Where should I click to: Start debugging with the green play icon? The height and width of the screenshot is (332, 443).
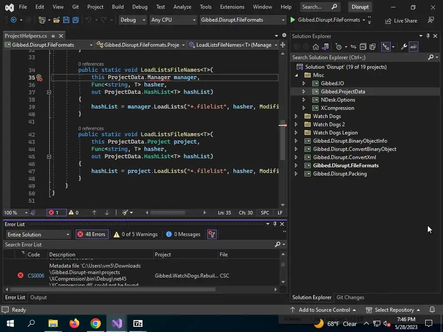(293, 20)
